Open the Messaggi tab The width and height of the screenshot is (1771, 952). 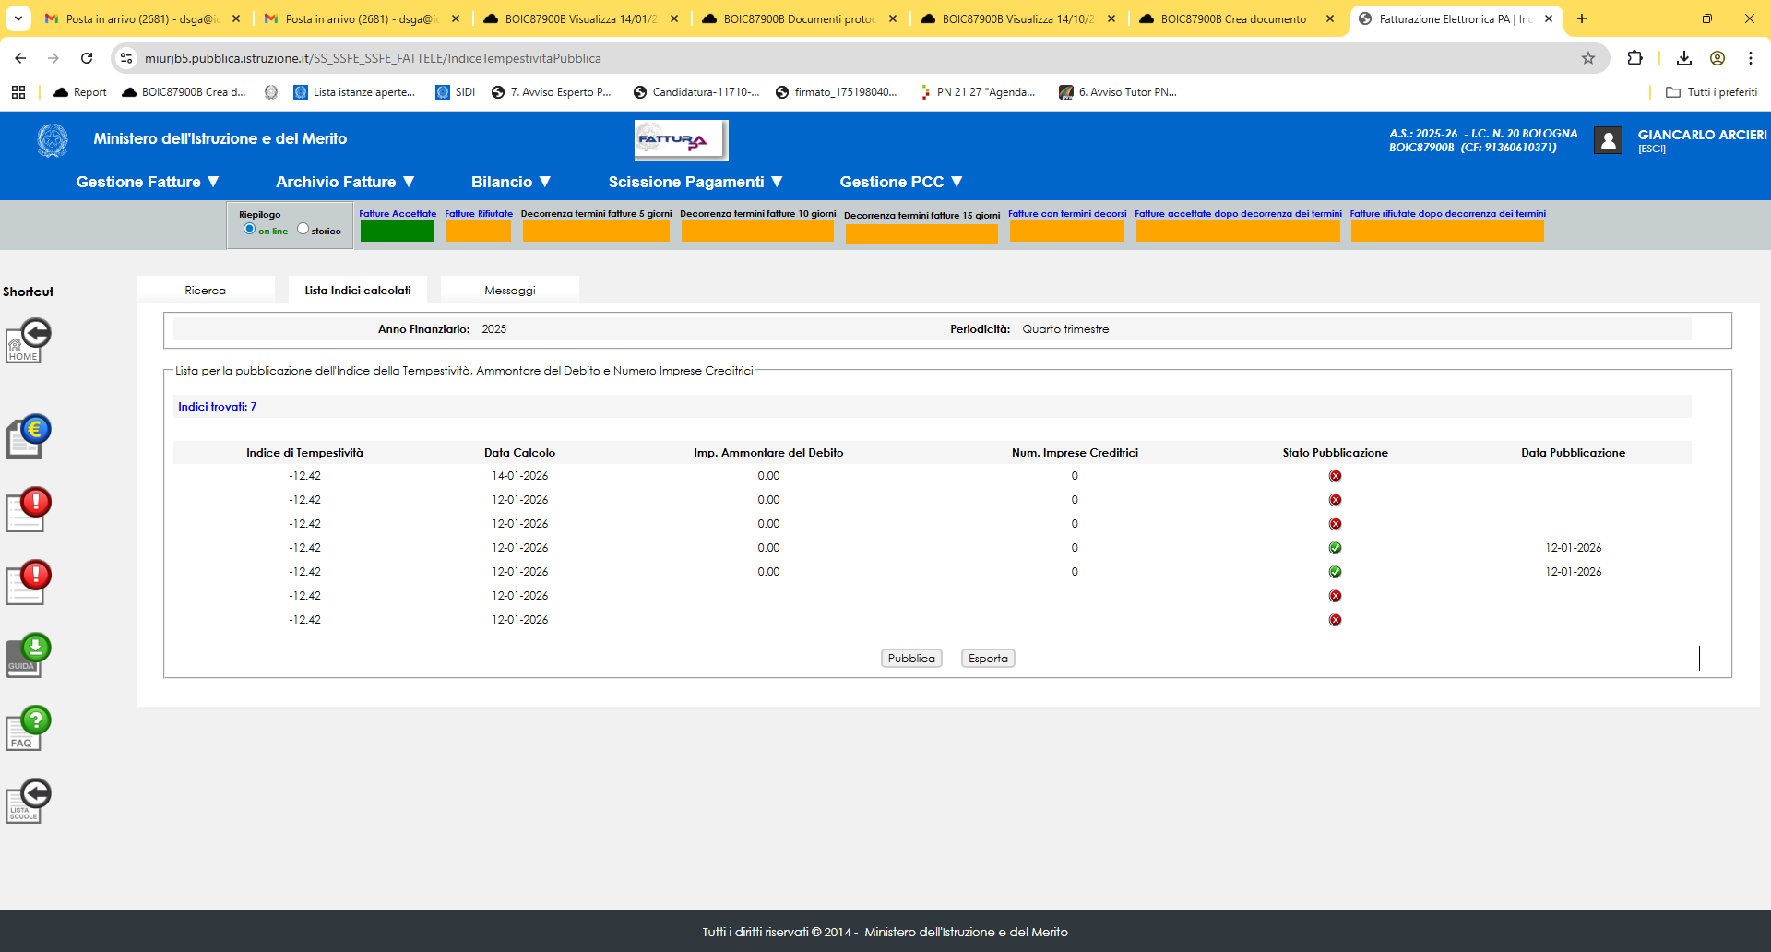click(509, 290)
